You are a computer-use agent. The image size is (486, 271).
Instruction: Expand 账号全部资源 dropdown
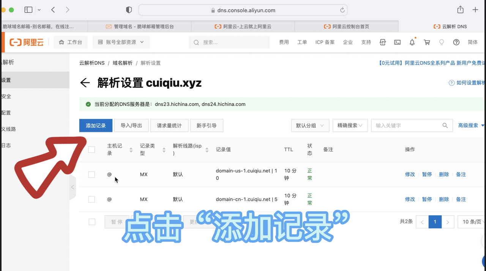(x=121, y=42)
